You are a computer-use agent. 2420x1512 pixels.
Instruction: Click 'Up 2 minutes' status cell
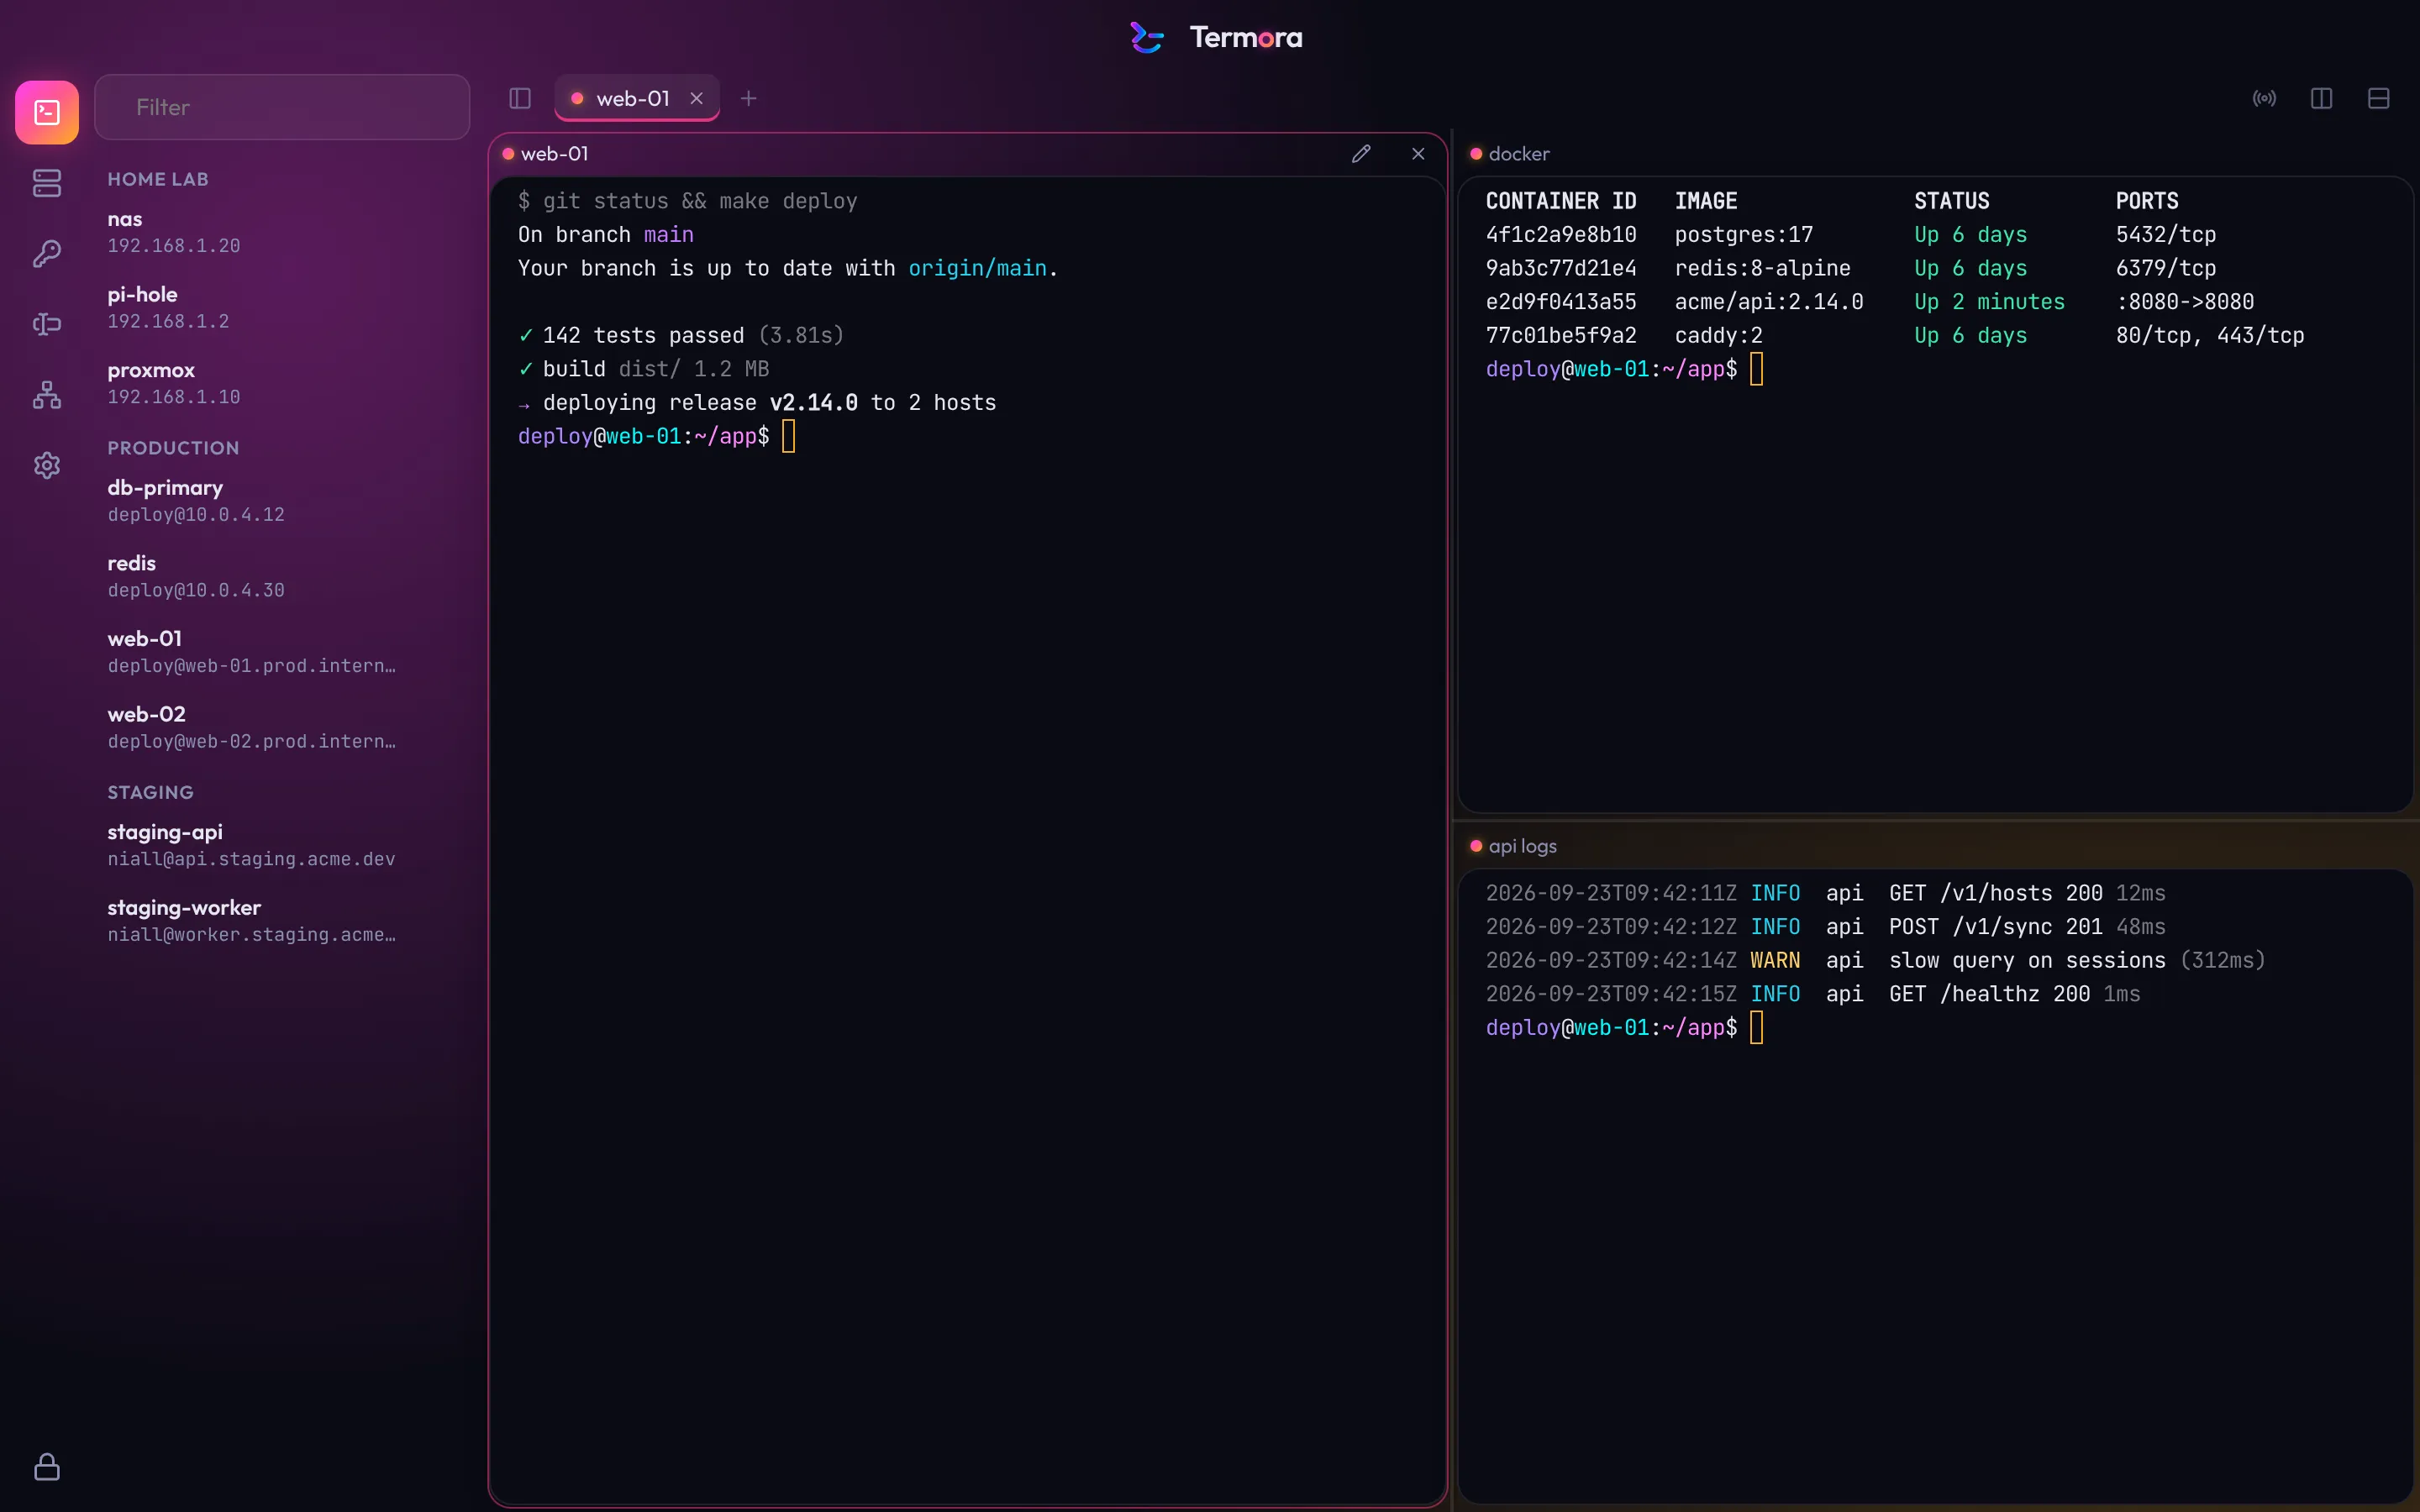coord(1989,301)
